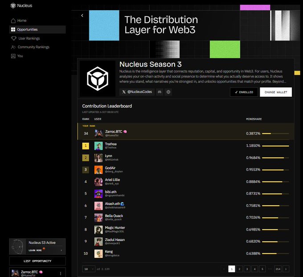
Task: Click the MINDSHARE column header
Action: 254,119
